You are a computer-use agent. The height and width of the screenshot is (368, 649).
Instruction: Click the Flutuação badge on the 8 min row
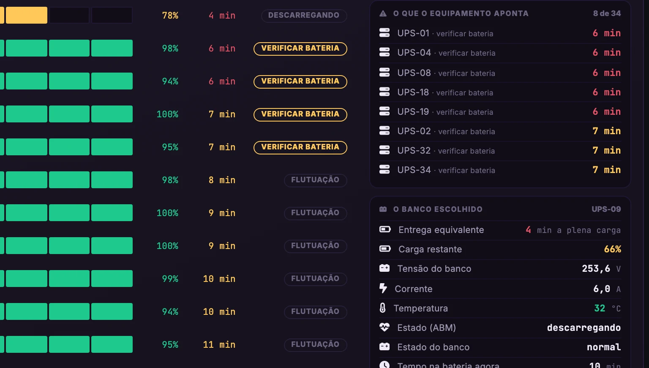click(315, 180)
